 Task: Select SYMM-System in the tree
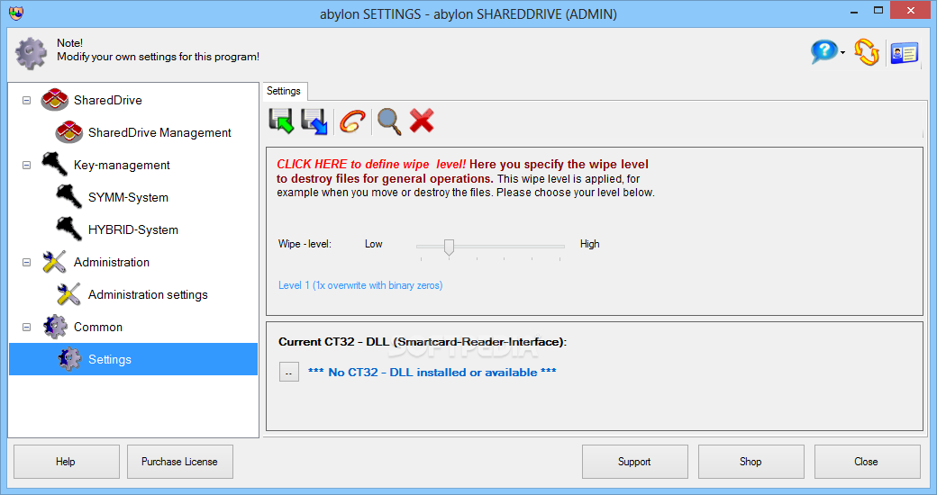pyautogui.click(x=129, y=197)
